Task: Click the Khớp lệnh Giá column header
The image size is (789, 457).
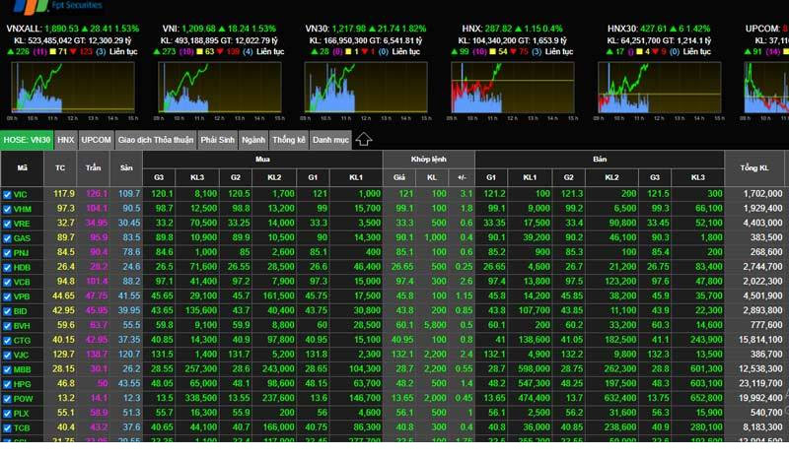Action: coord(399,177)
